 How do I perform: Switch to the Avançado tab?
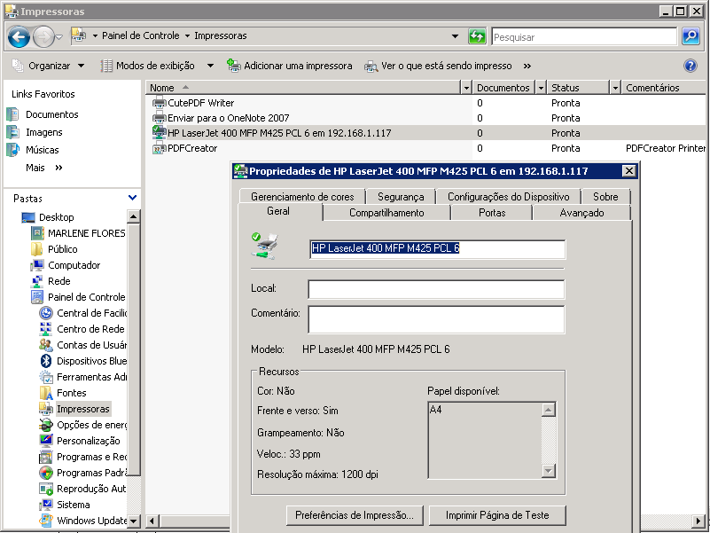point(581,213)
